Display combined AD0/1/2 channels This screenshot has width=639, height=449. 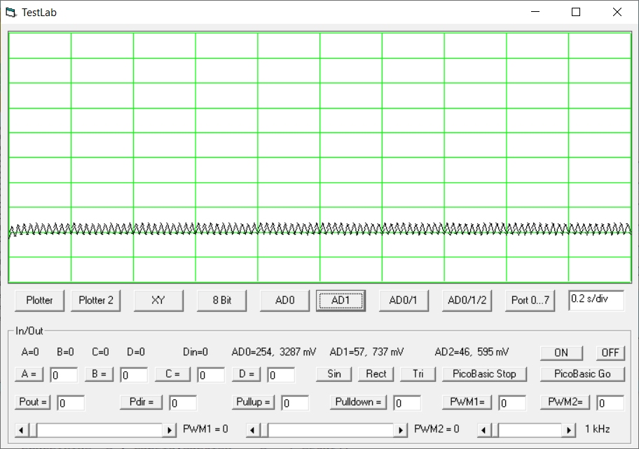pyautogui.click(x=467, y=300)
